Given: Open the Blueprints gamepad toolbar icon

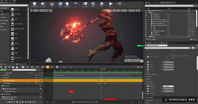Looking at the screenshot, I should coord(85,4).
